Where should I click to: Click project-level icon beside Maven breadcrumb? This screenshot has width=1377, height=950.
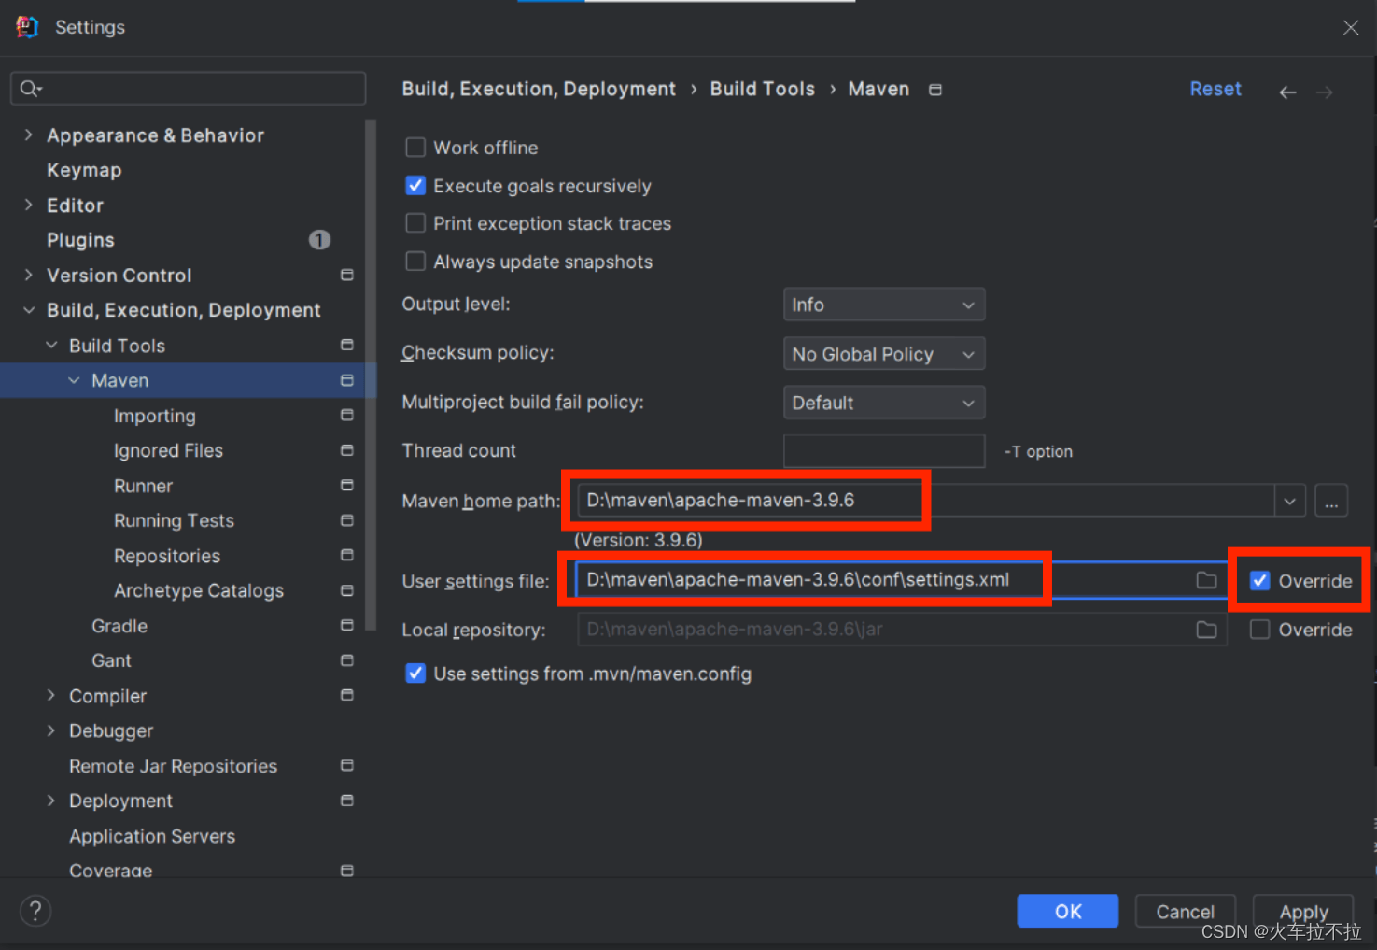coord(934,90)
